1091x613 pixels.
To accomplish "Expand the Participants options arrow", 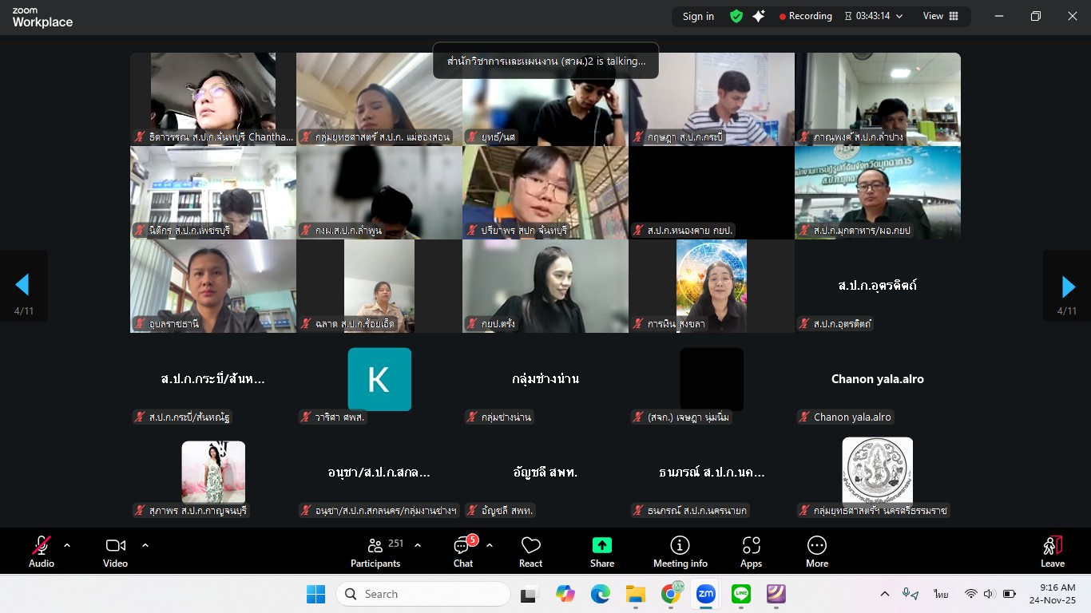I will [x=417, y=545].
